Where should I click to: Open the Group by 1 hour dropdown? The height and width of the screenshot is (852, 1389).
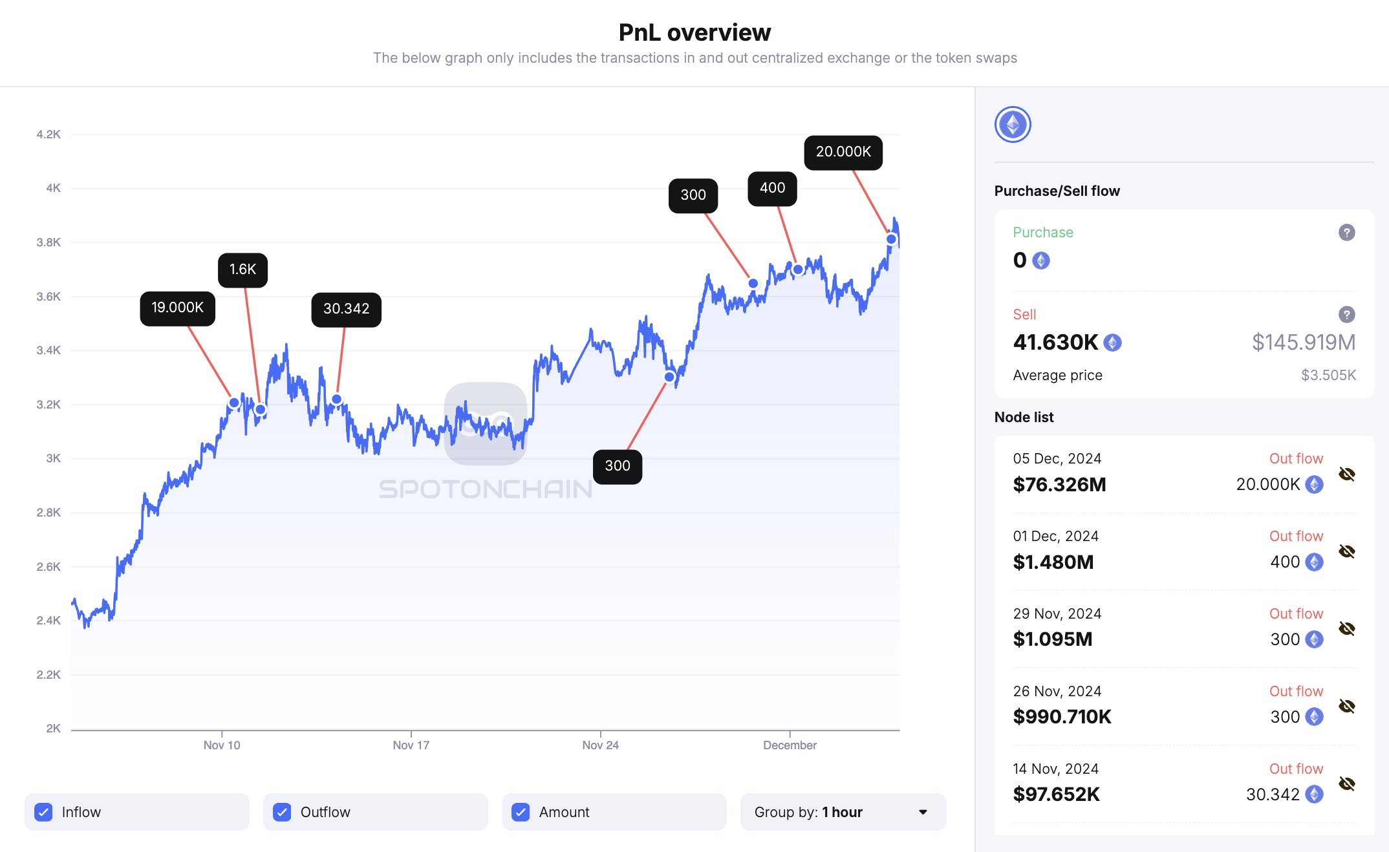click(x=842, y=812)
